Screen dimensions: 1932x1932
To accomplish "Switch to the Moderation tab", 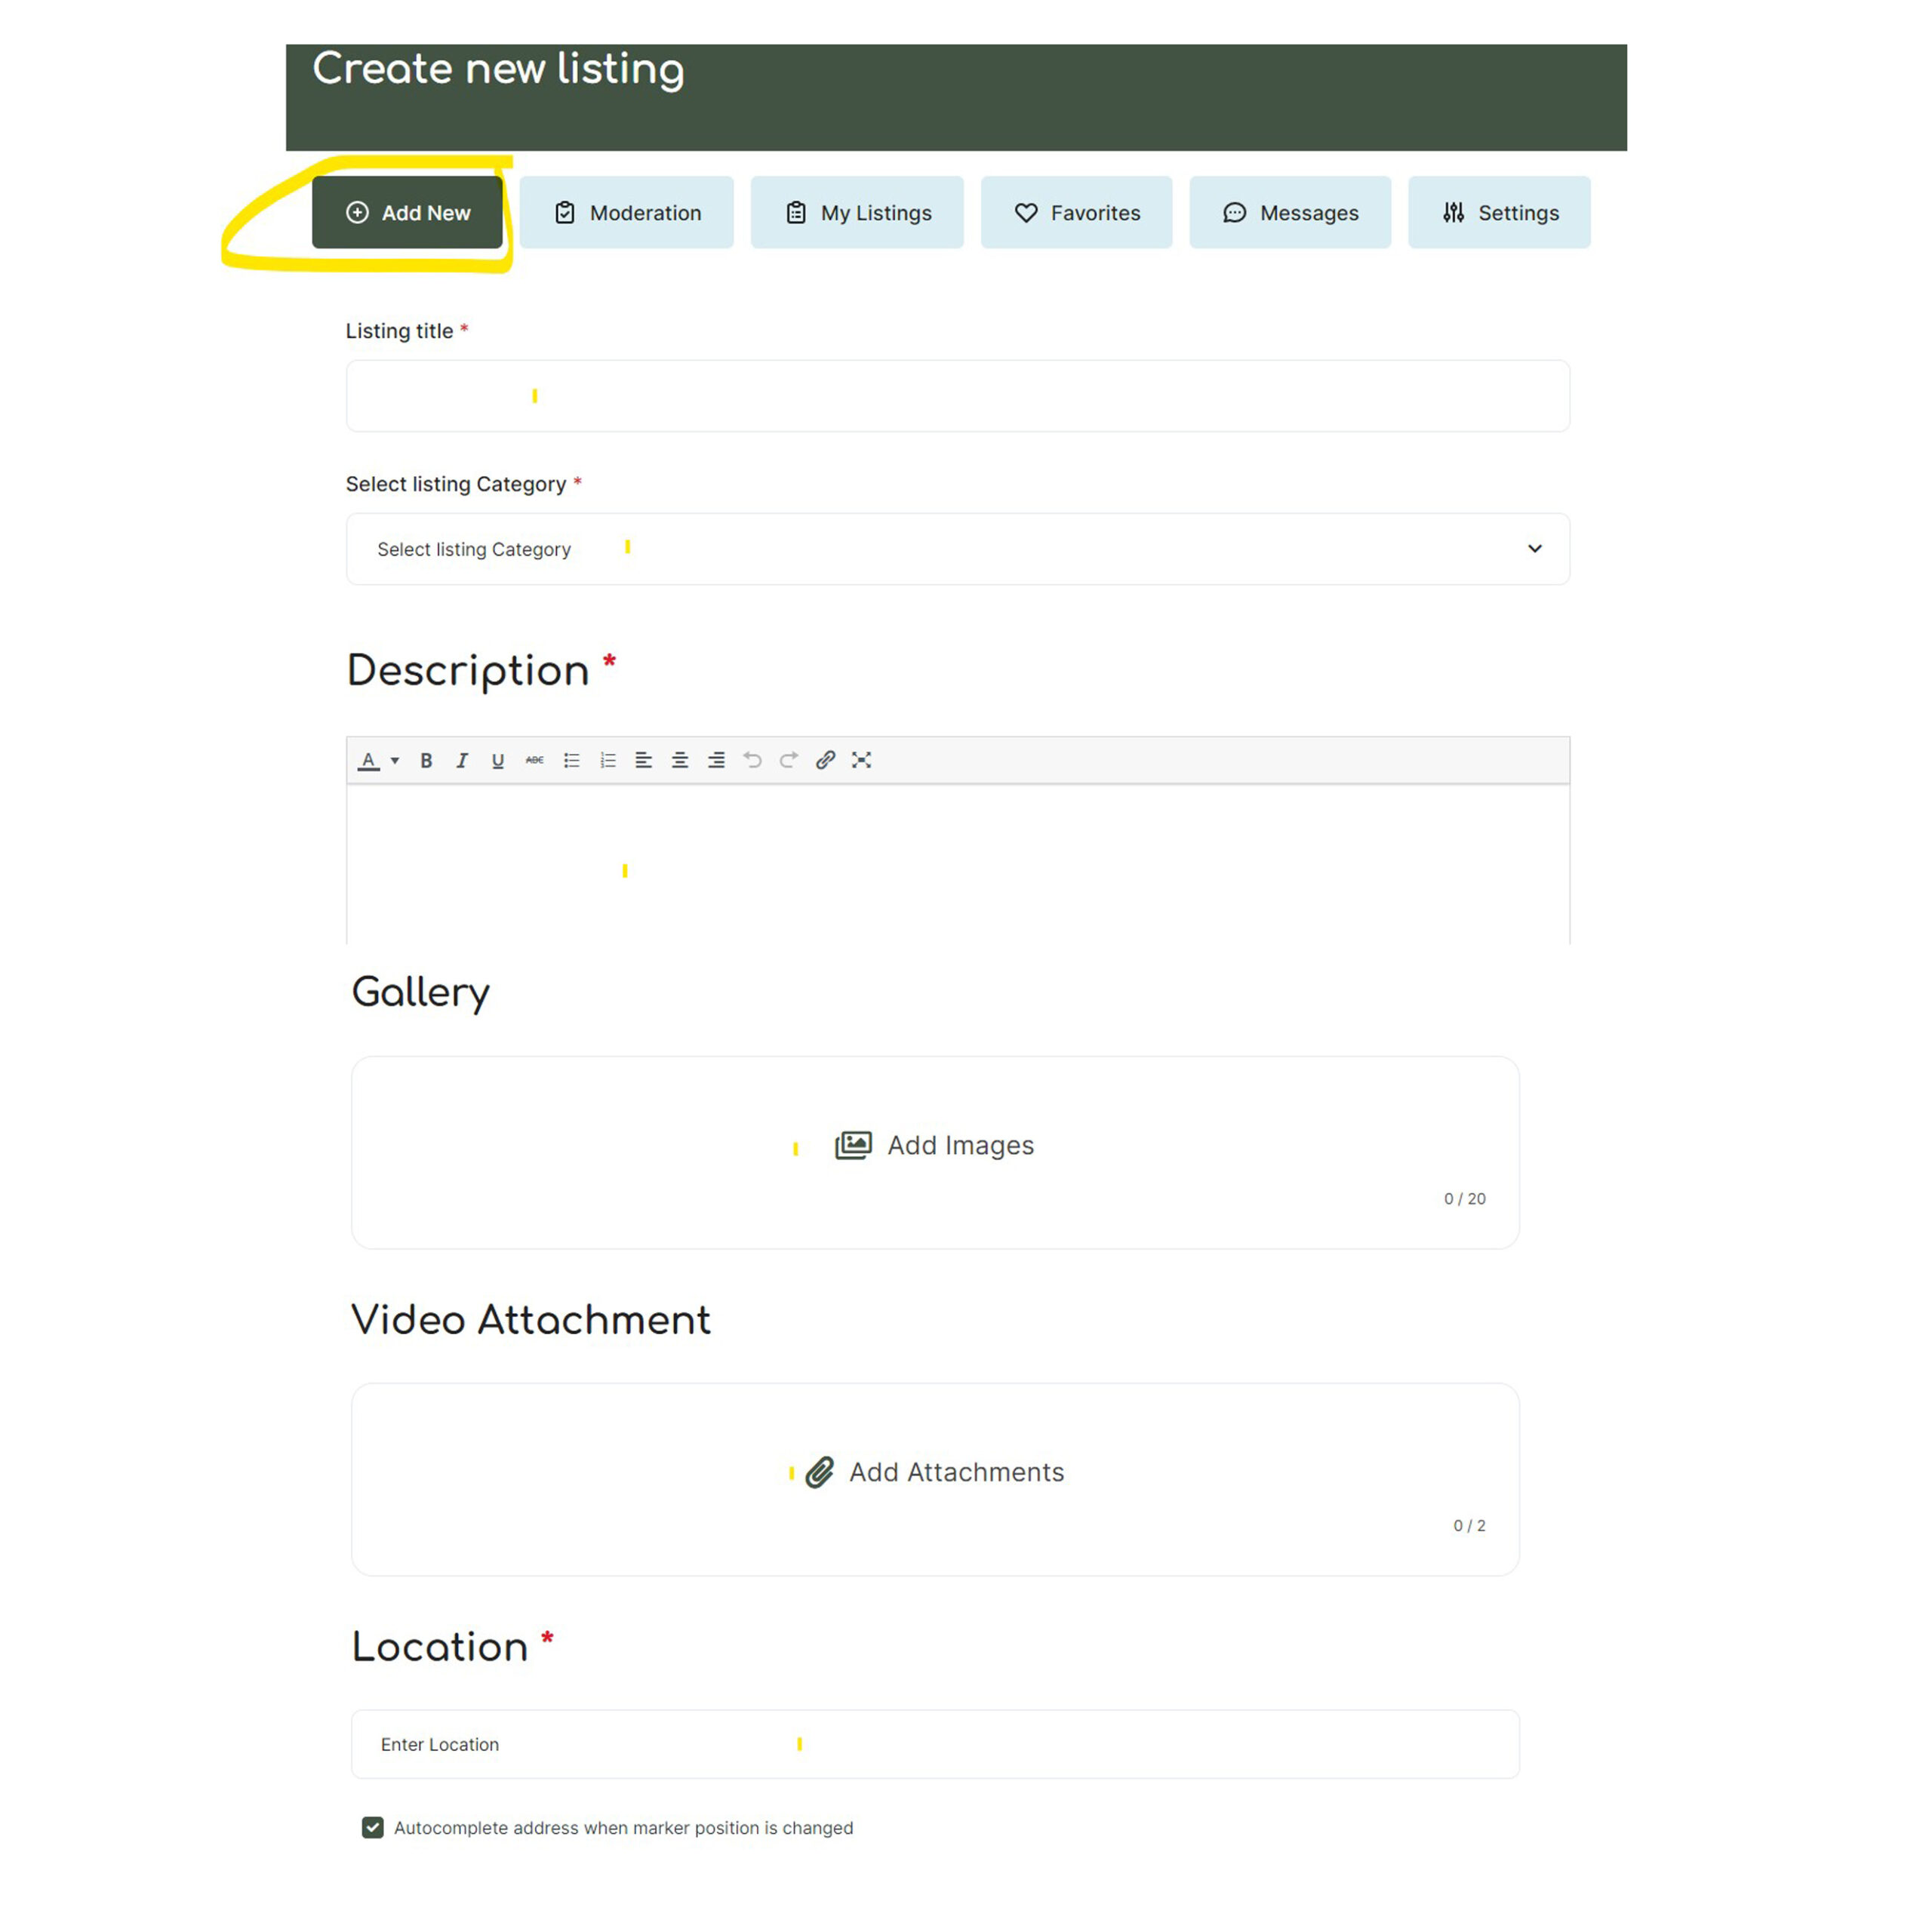I will click(x=626, y=212).
